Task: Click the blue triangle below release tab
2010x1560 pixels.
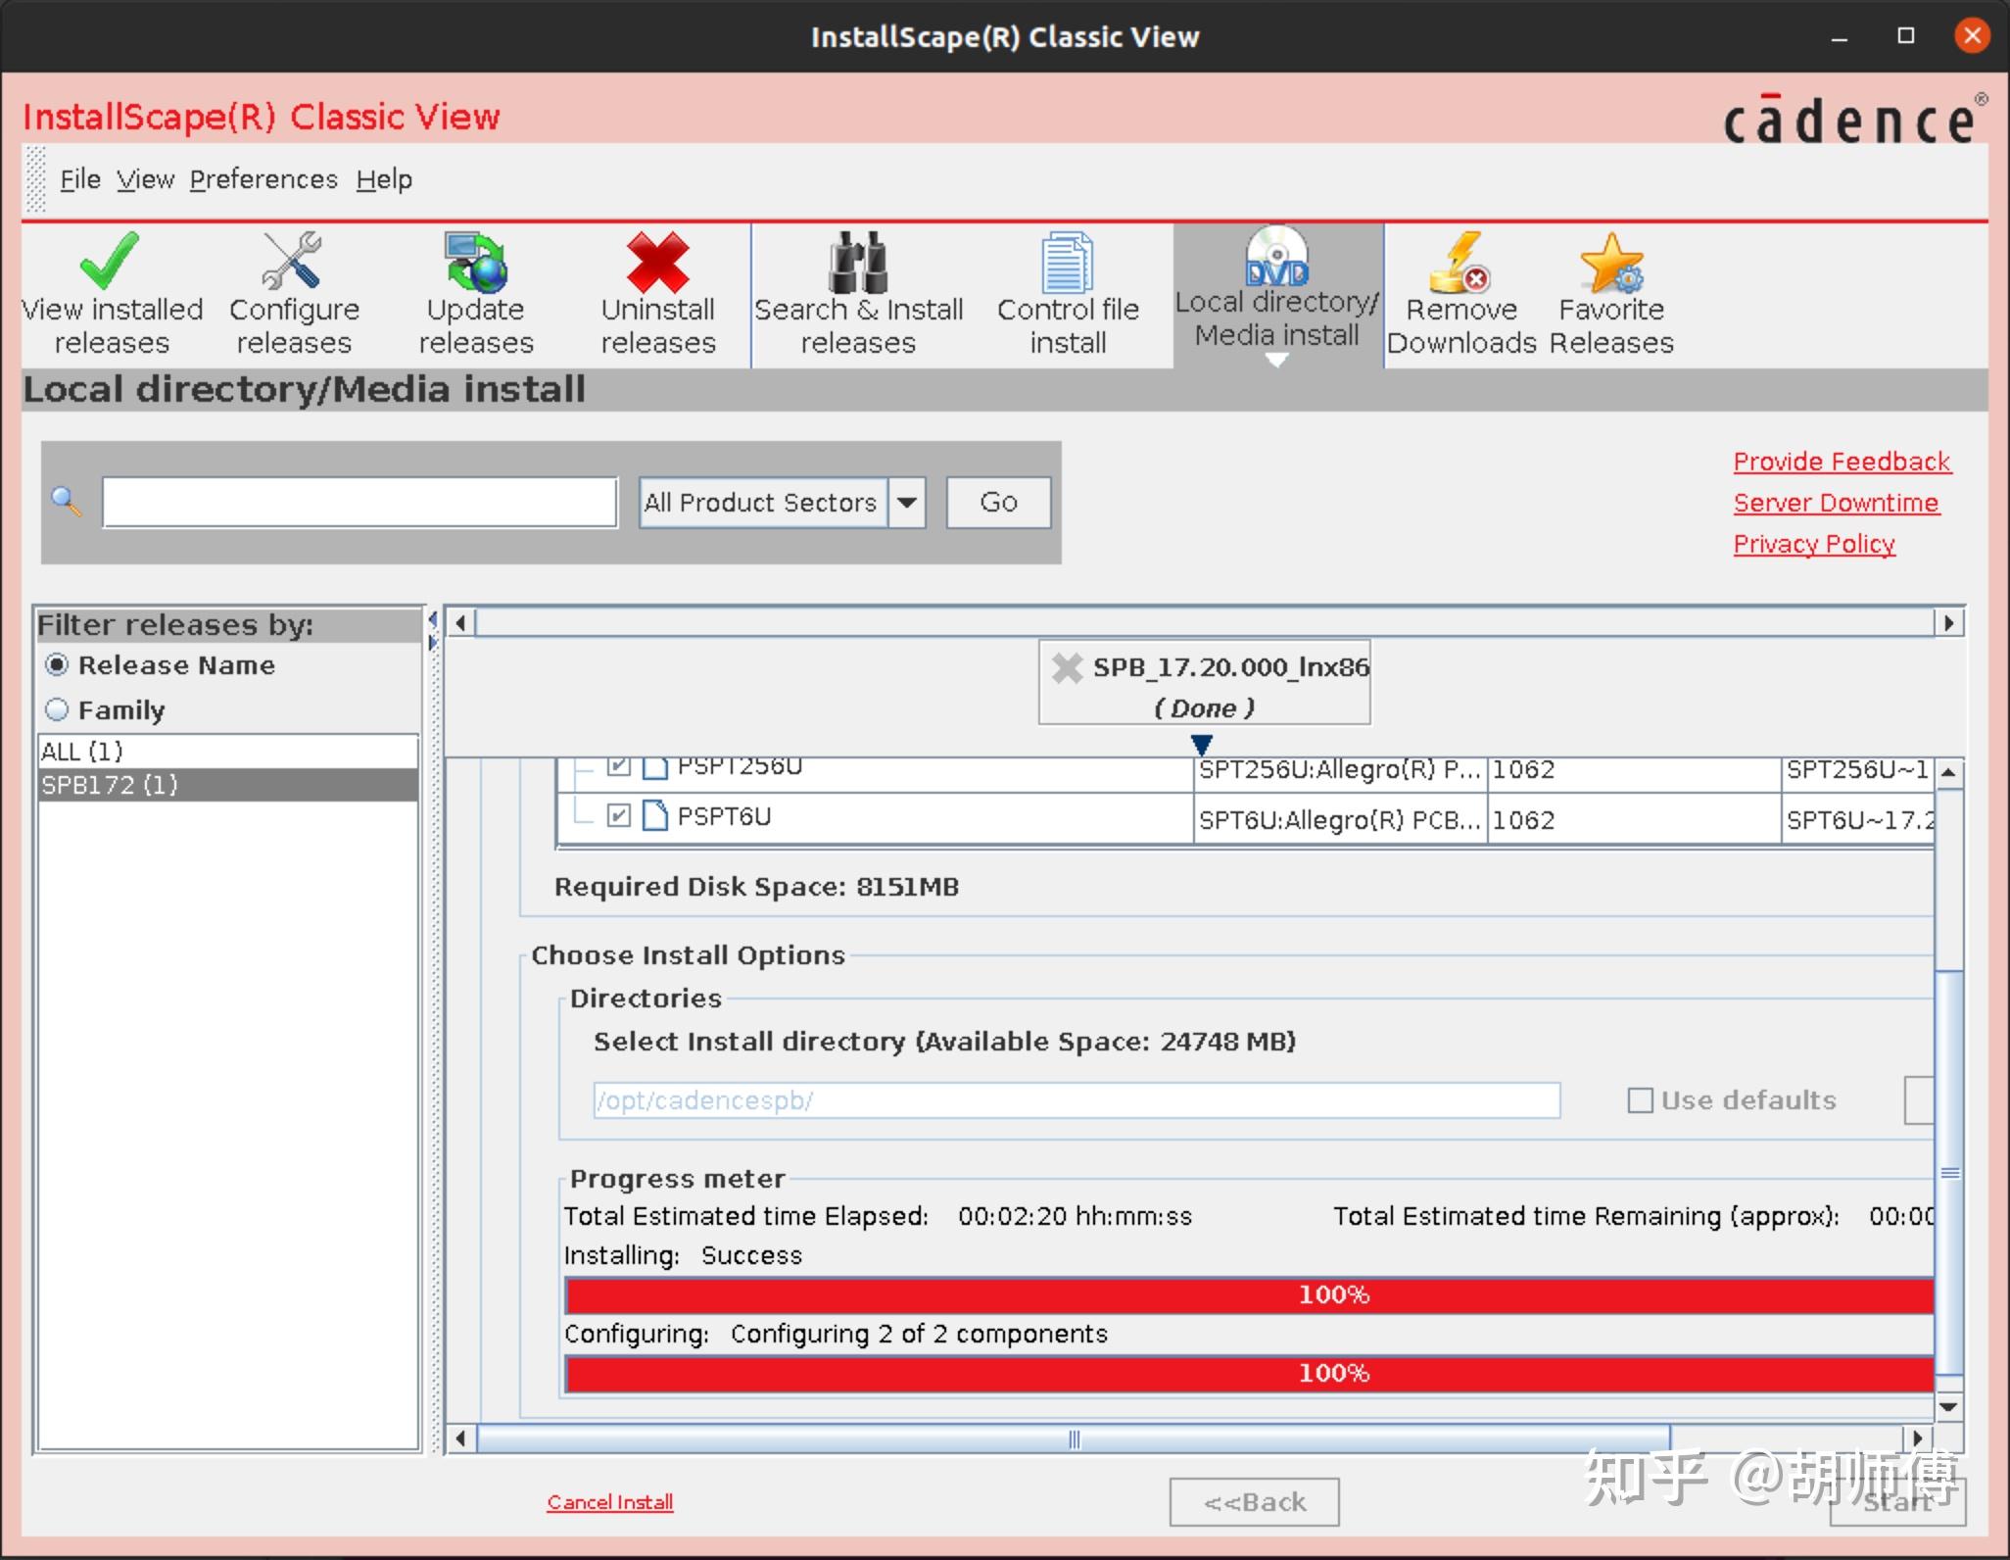Action: point(1202,745)
